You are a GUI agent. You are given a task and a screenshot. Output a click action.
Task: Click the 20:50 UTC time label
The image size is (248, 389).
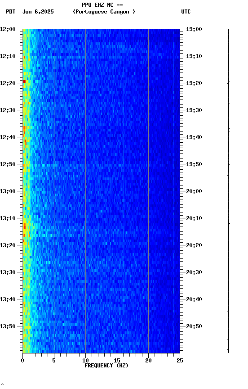click(194, 327)
